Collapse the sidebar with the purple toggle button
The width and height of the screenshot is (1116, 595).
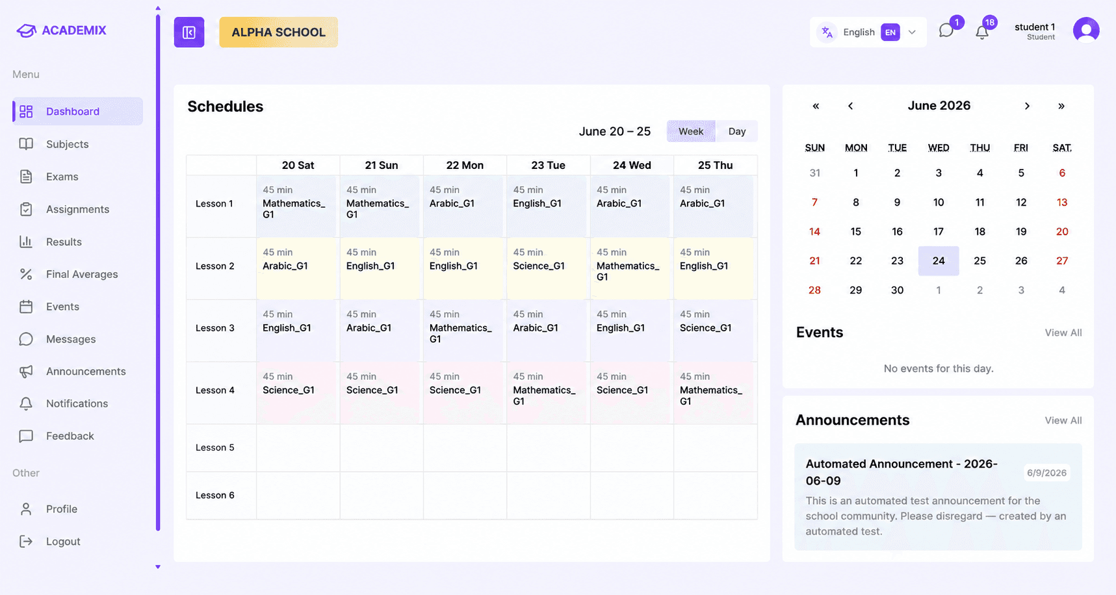[x=189, y=32]
